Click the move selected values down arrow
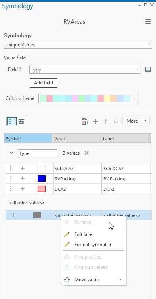The width and height of the screenshot is (156, 299). click(116, 121)
